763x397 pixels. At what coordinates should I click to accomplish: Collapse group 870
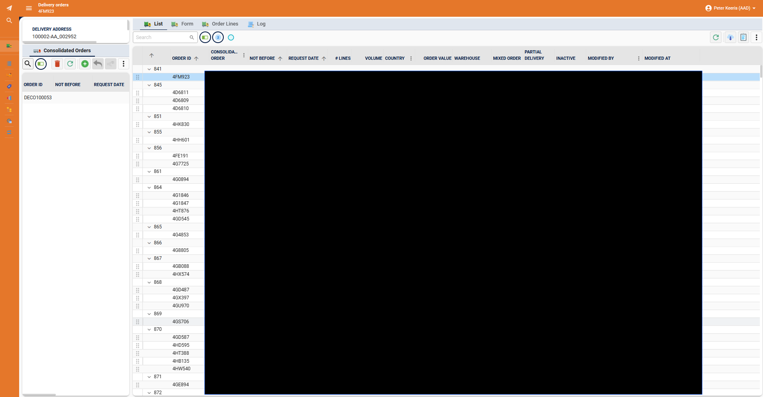pos(149,329)
